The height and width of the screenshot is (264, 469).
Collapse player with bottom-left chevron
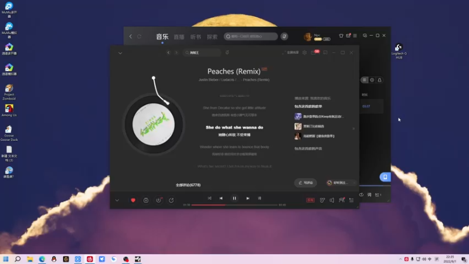tap(117, 200)
